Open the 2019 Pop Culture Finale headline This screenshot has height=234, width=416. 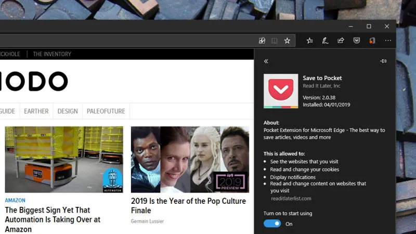[186, 205]
